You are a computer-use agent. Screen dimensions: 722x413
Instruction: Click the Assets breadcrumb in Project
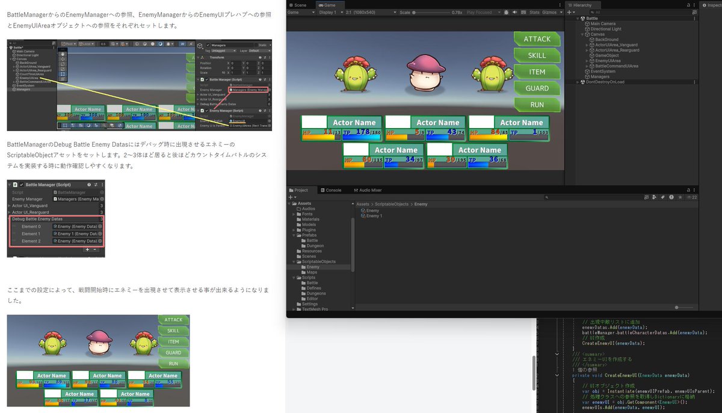tap(363, 204)
